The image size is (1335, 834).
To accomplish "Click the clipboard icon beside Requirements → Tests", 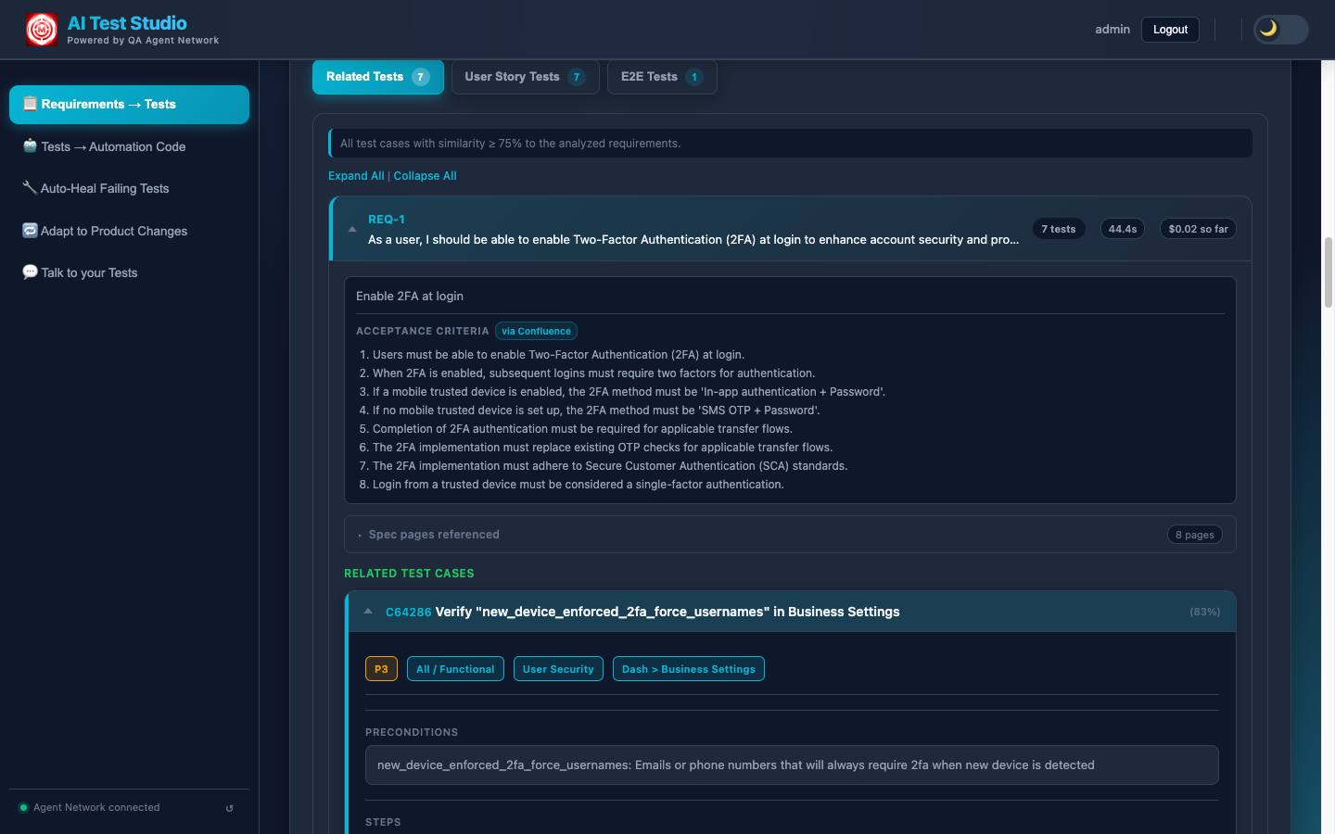I will tap(30, 104).
